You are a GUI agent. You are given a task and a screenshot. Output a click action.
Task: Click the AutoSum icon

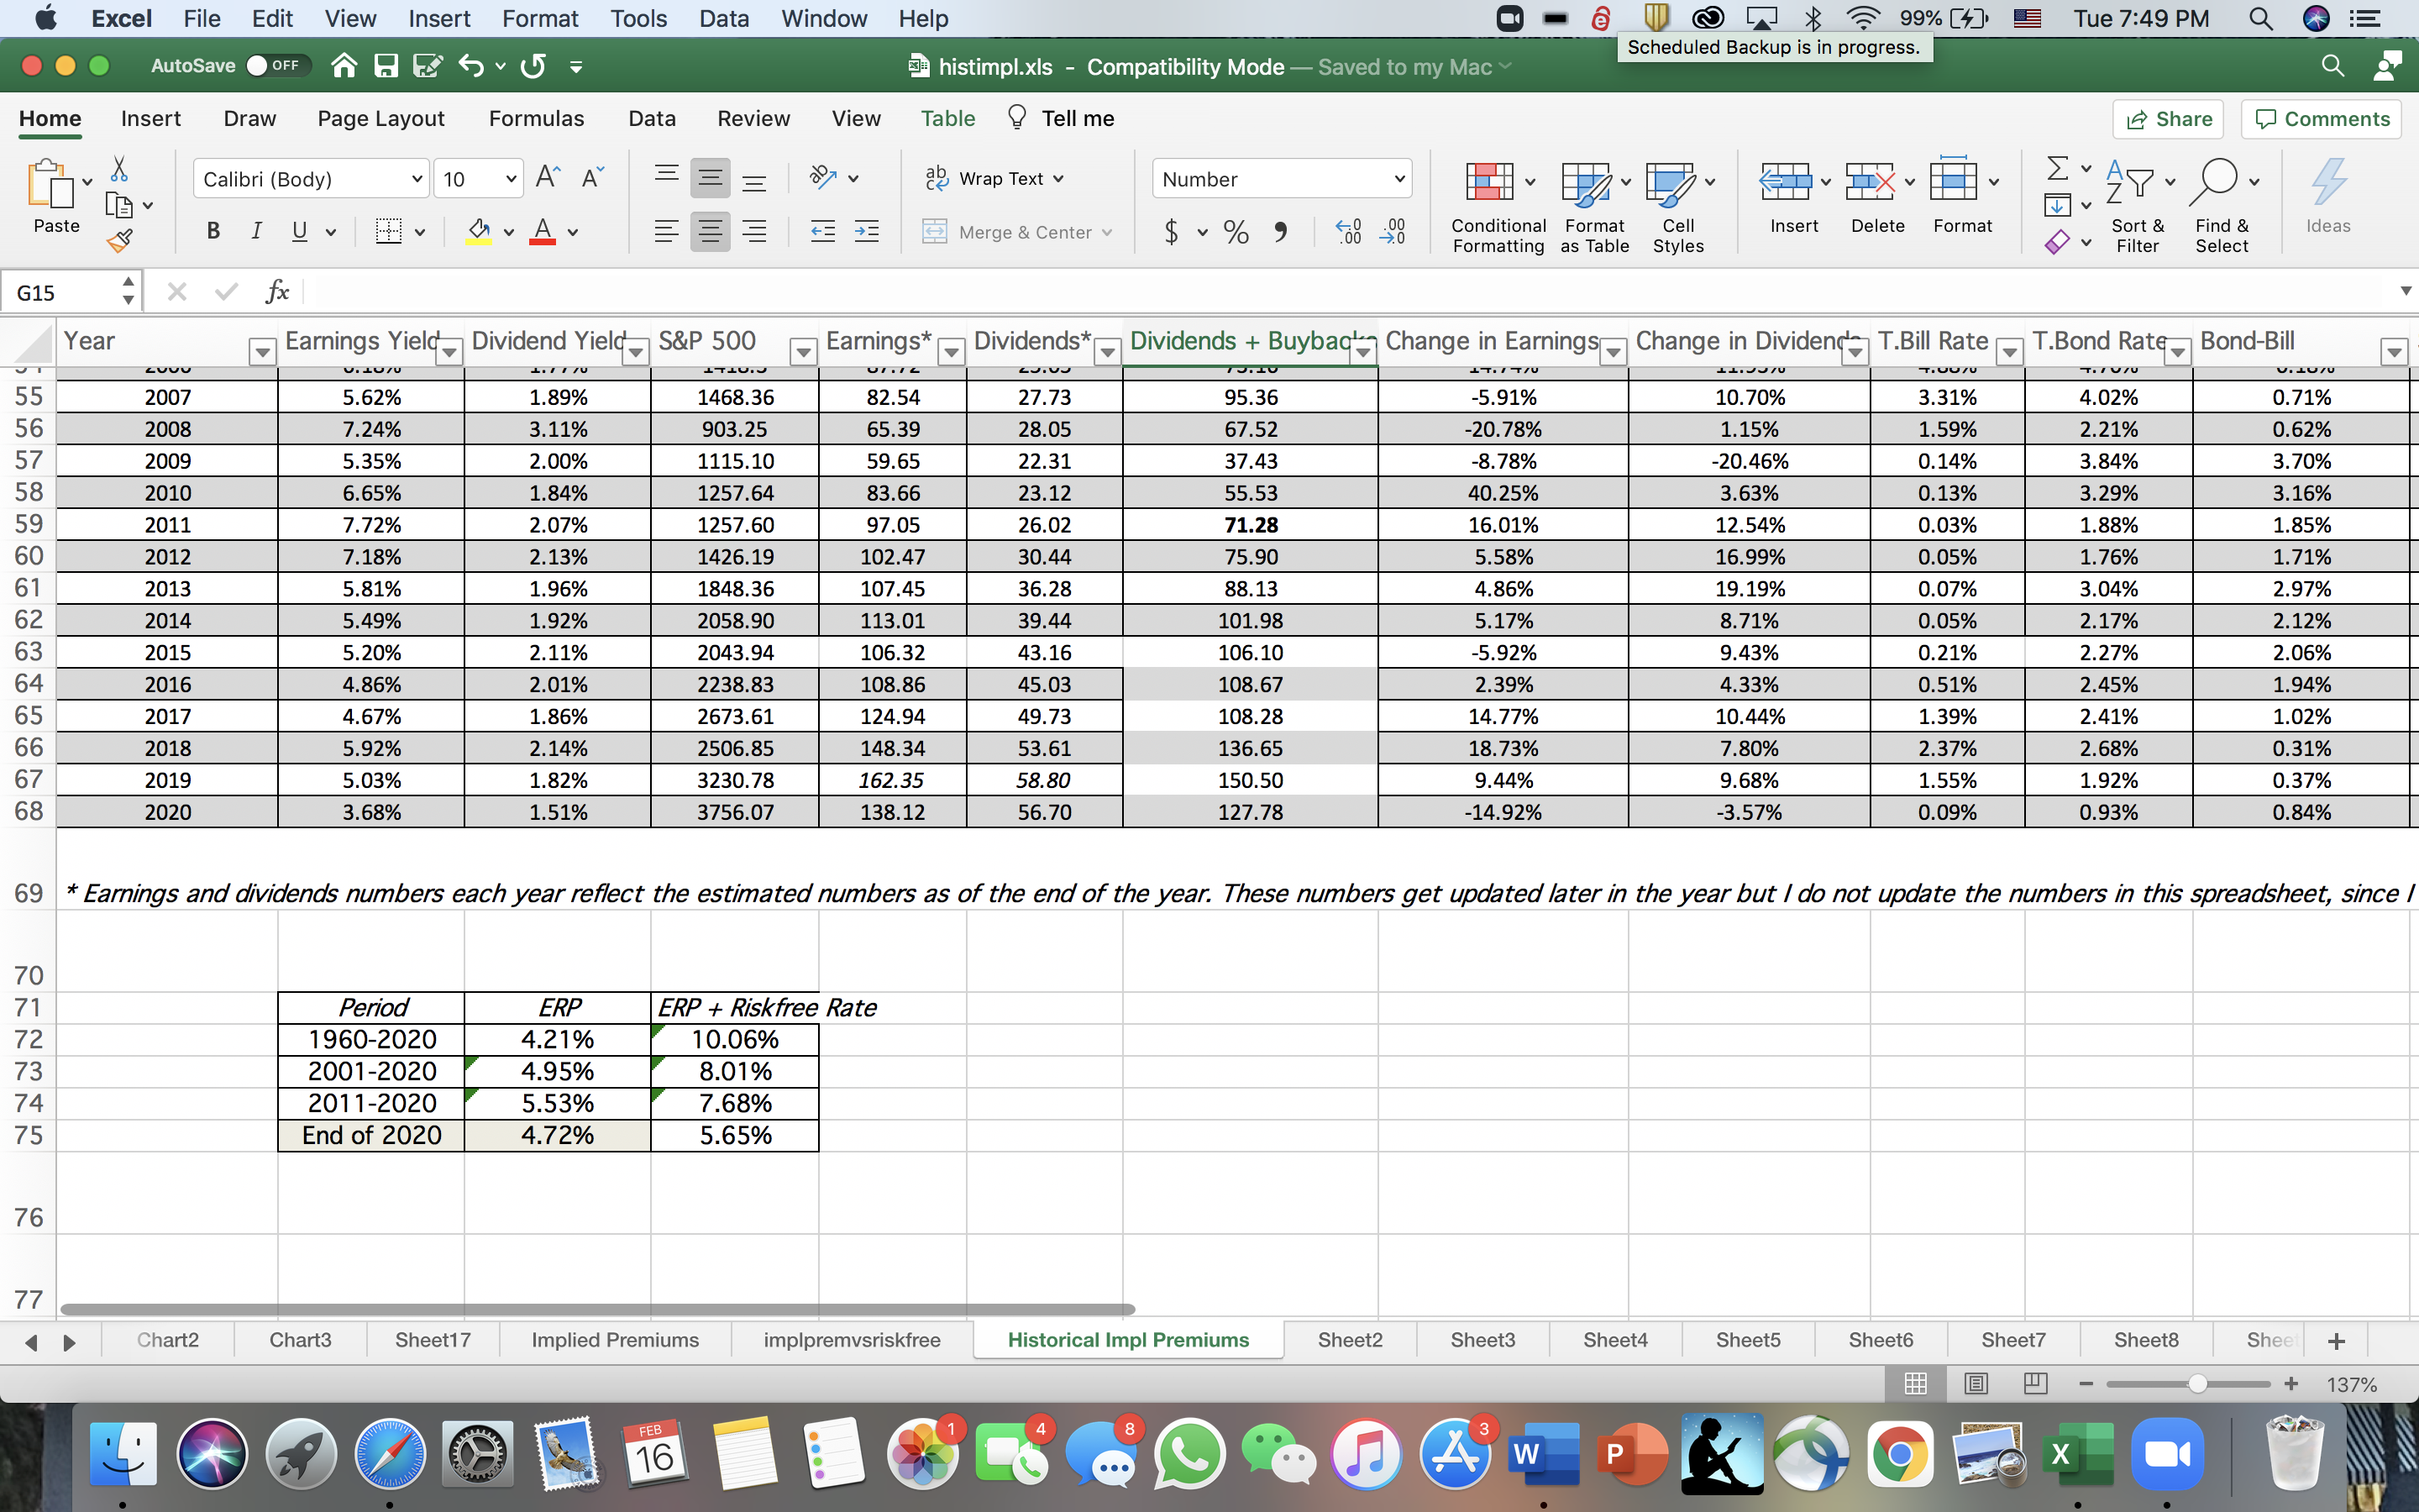coord(2060,169)
